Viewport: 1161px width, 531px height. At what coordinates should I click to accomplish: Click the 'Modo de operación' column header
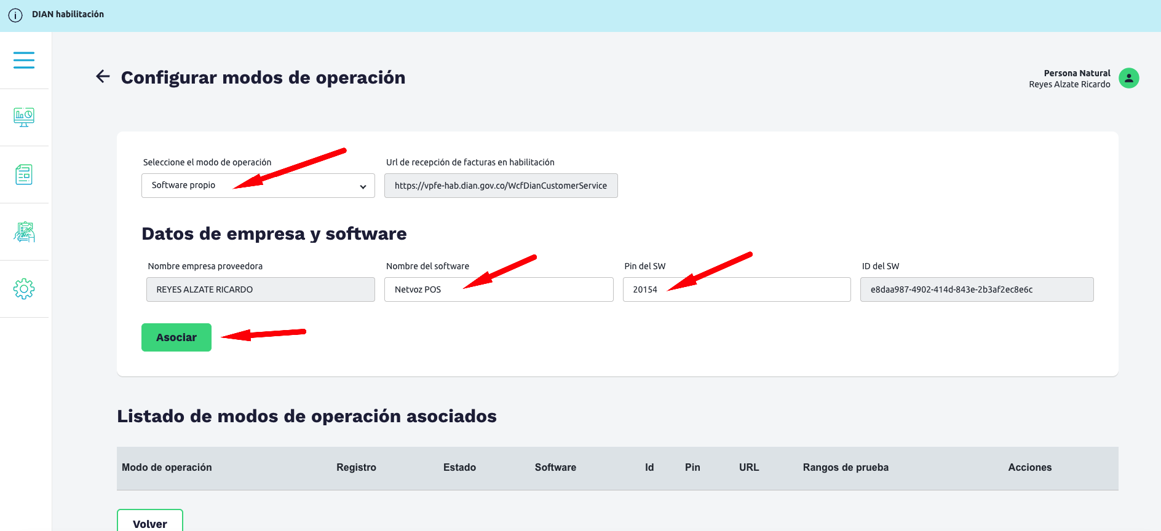[x=167, y=468]
